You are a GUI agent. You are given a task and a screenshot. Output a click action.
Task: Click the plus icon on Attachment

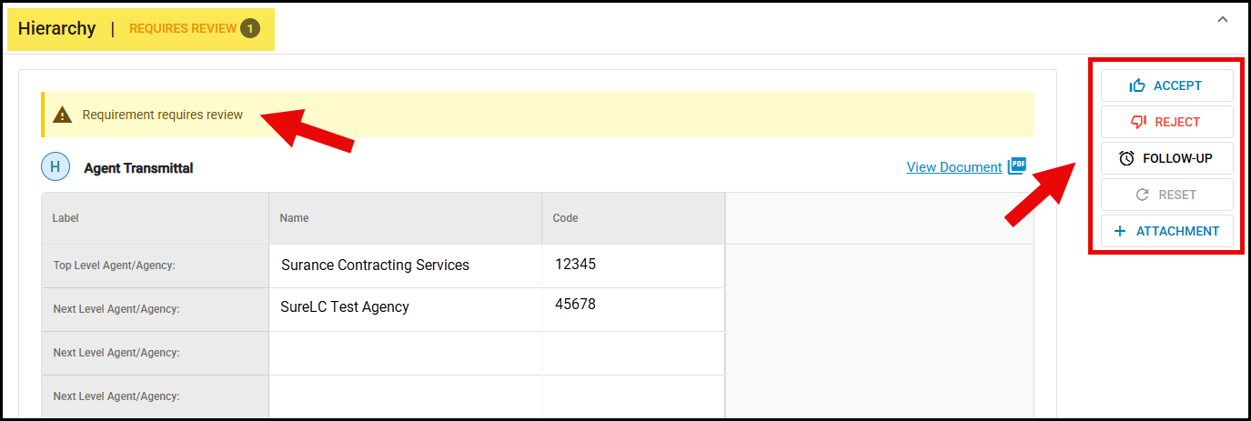coord(1120,231)
